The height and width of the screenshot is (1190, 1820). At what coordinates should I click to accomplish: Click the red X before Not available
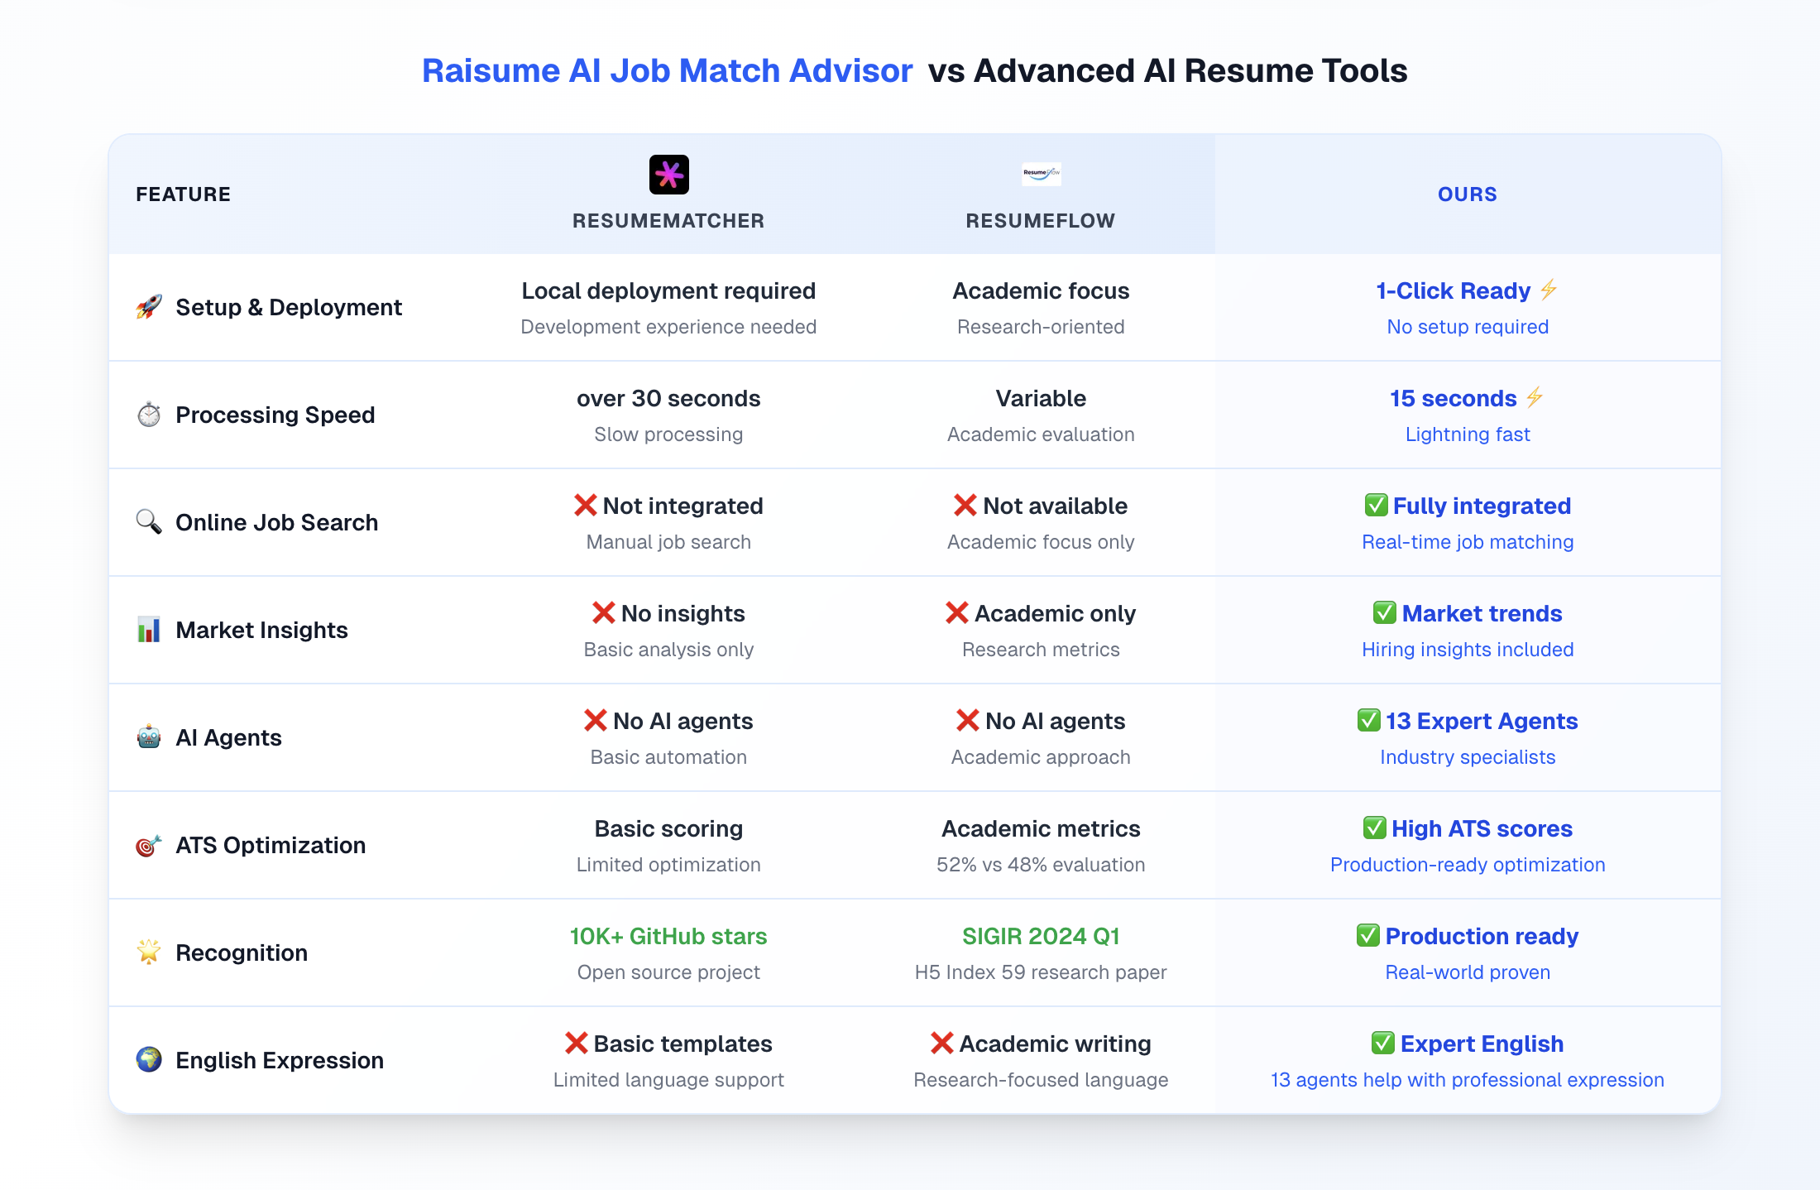tap(965, 505)
